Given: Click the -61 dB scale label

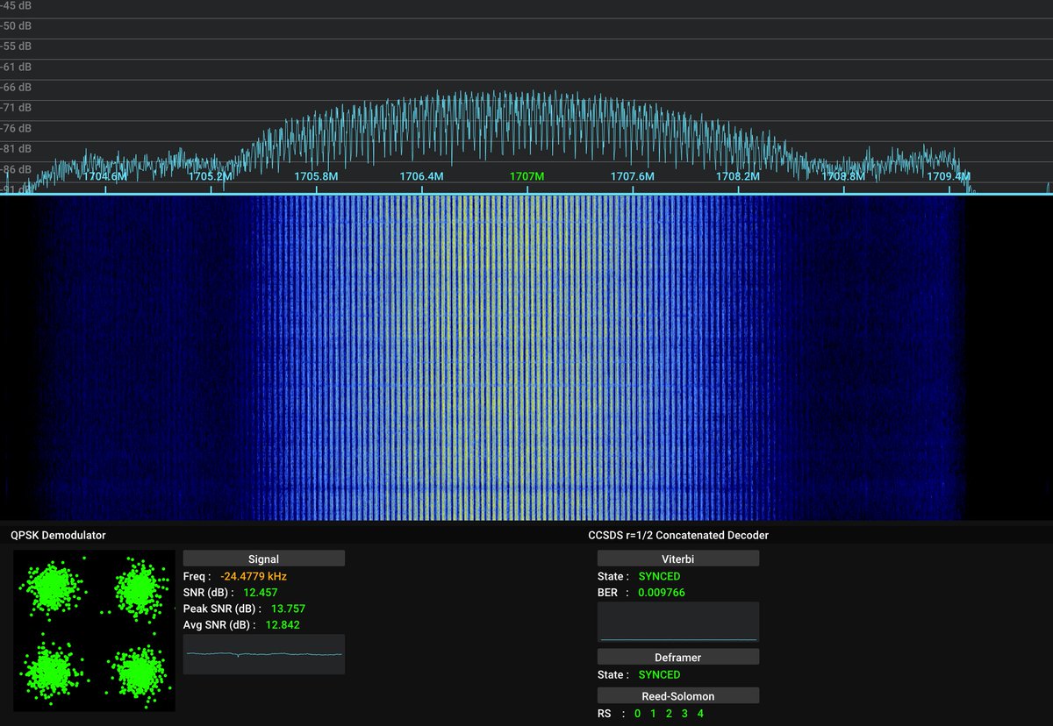Looking at the screenshot, I should tap(16, 67).
